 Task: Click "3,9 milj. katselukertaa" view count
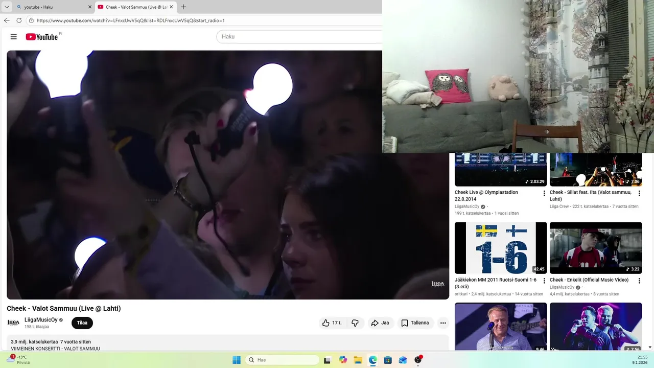click(x=34, y=342)
